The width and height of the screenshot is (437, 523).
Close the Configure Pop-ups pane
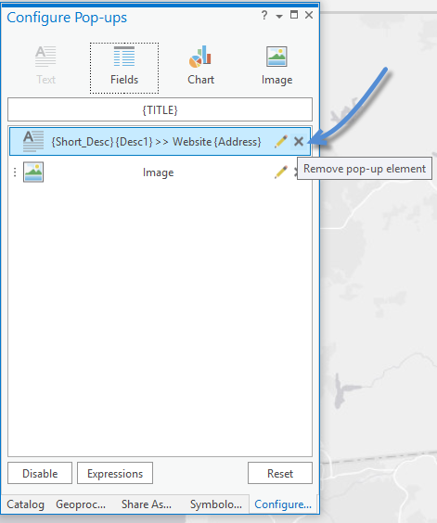click(x=309, y=15)
